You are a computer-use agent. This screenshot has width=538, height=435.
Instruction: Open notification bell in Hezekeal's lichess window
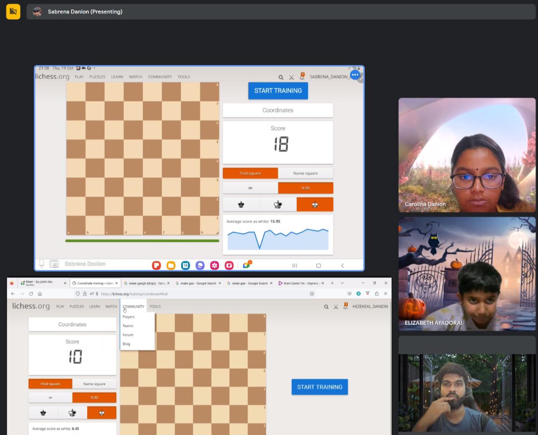[346, 306]
